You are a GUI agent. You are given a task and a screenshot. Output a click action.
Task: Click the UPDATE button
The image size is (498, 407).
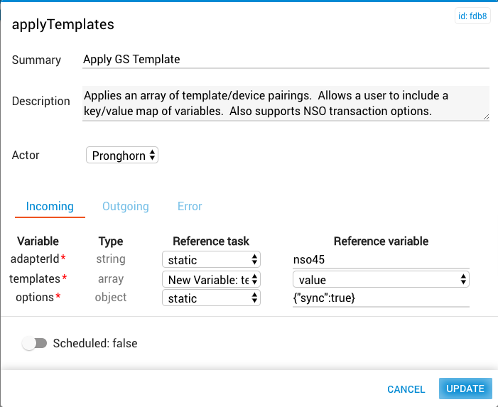(x=465, y=389)
